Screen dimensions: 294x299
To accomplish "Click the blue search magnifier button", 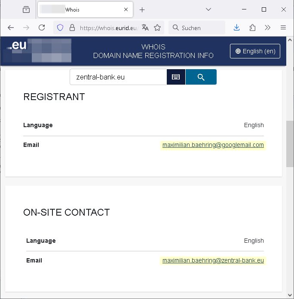I will (x=201, y=77).
